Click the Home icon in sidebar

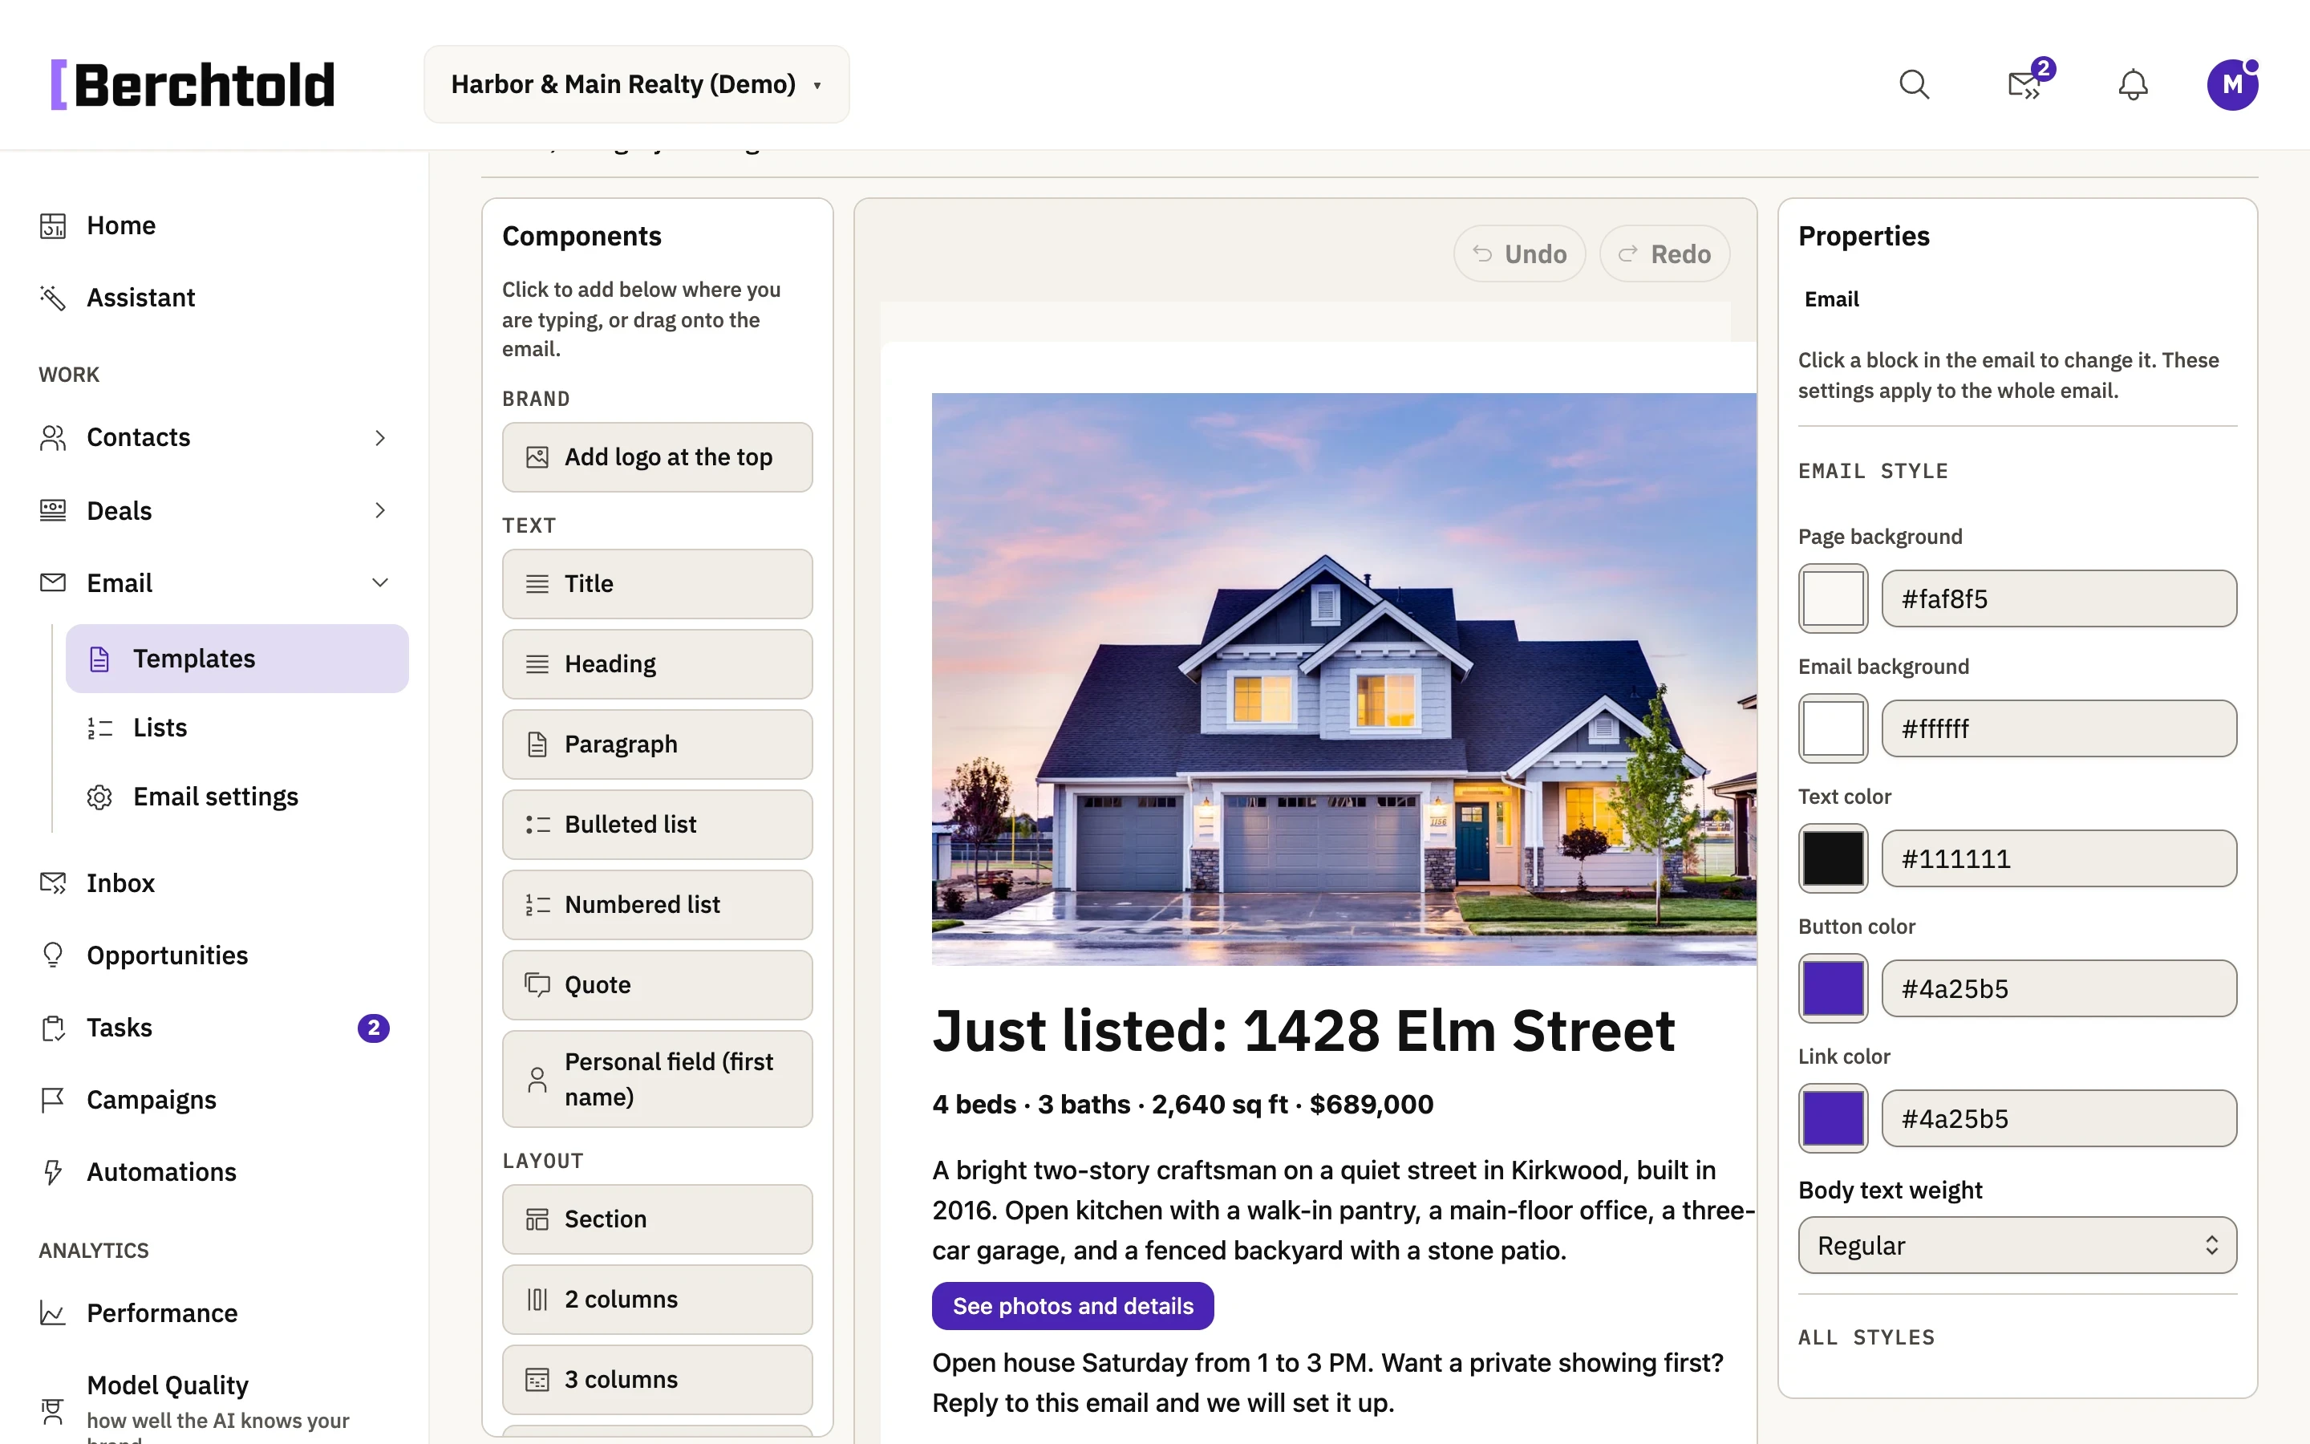pyautogui.click(x=52, y=226)
